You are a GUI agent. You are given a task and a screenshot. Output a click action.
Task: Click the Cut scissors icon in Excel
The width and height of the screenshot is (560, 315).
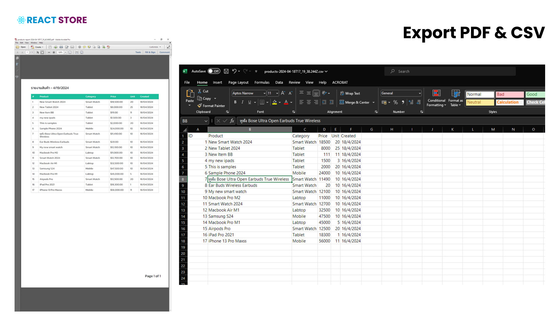tap(199, 91)
